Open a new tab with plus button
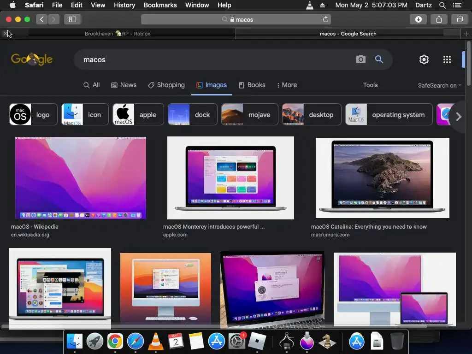This screenshot has height=354, width=472. [x=466, y=34]
